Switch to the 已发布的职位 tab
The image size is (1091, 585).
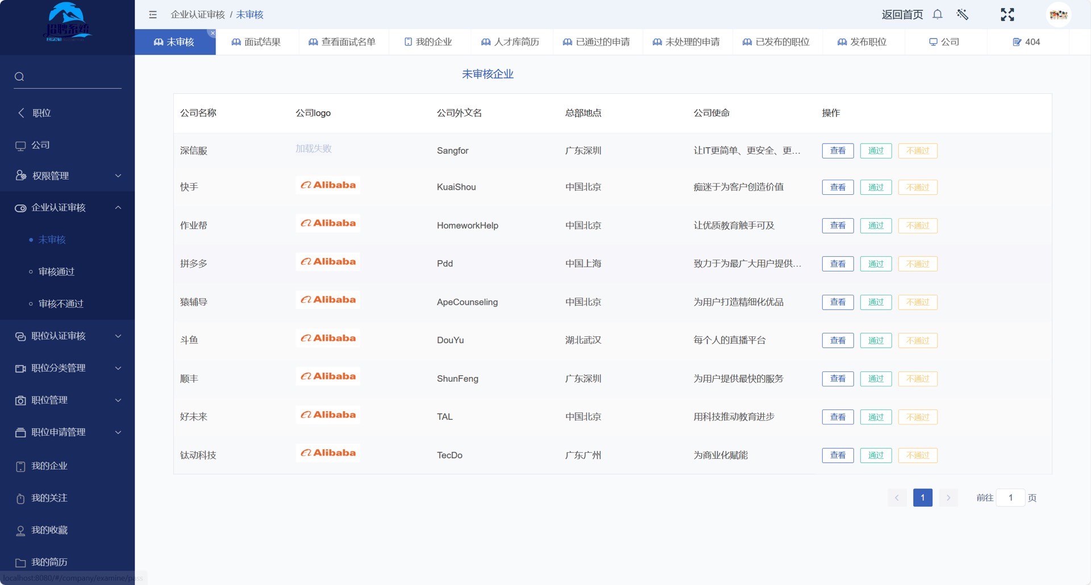click(776, 42)
